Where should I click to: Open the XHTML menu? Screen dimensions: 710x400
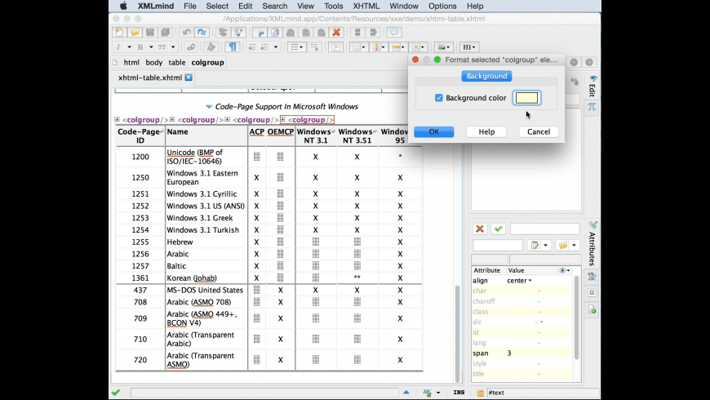click(x=366, y=6)
